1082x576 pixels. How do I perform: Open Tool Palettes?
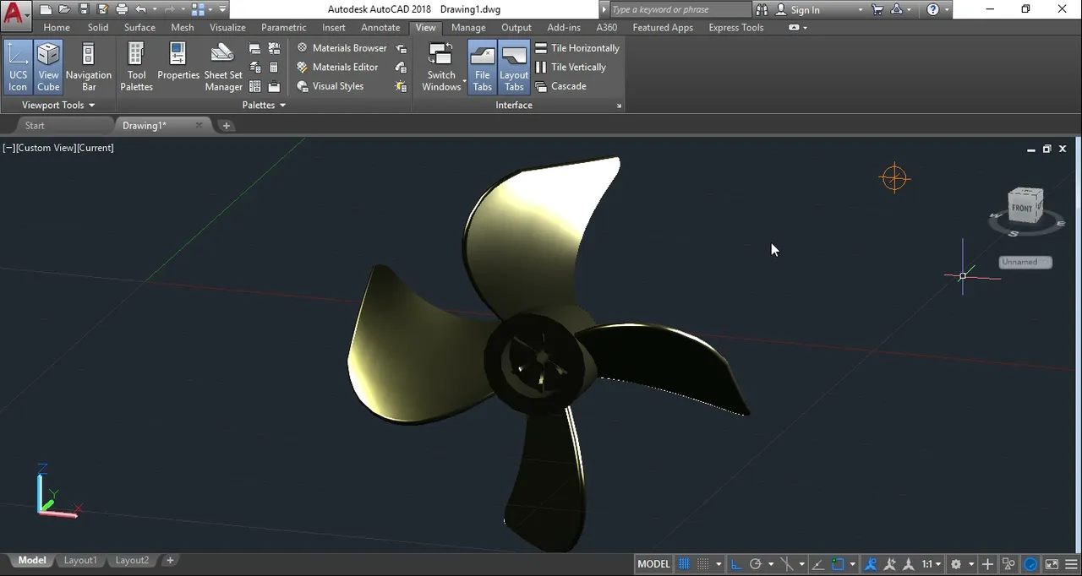point(136,68)
